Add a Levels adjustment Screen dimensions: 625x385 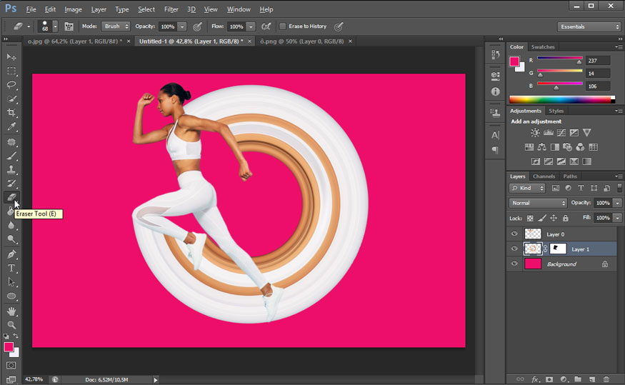point(548,133)
